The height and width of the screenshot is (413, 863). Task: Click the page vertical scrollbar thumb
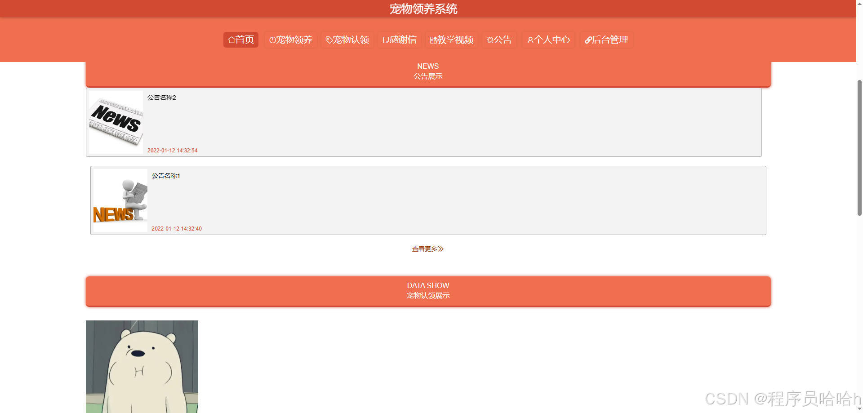tap(859, 148)
